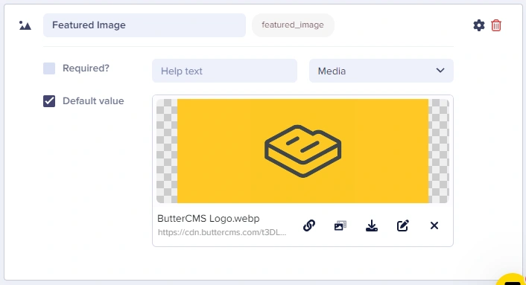This screenshot has width=526, height=285.
Task: Copy the image URL link icon
Action: (309, 225)
